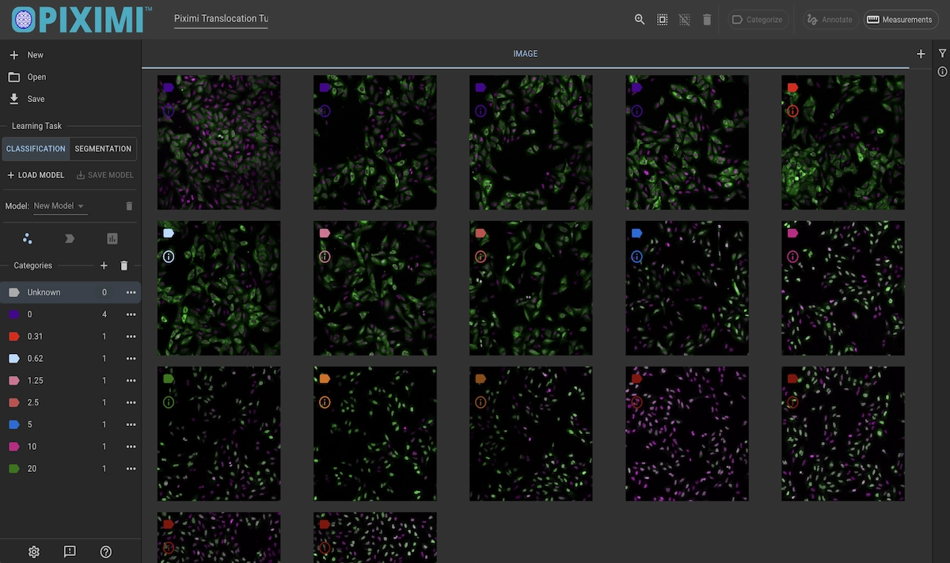
Task: Click the add new category plus icon
Action: (x=104, y=266)
